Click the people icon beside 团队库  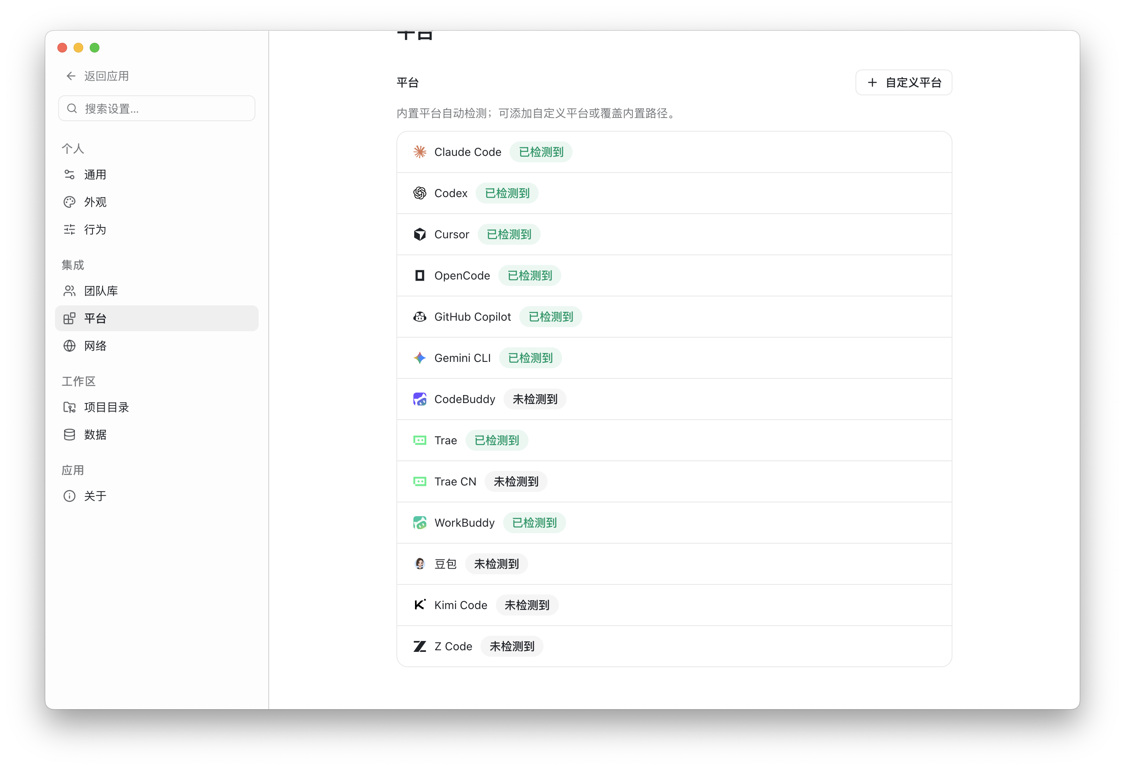click(x=69, y=291)
